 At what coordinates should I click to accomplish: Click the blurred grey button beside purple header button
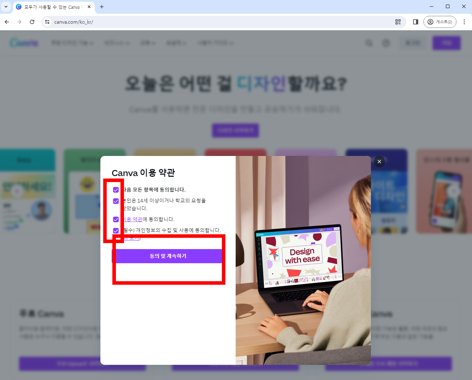pos(413,43)
